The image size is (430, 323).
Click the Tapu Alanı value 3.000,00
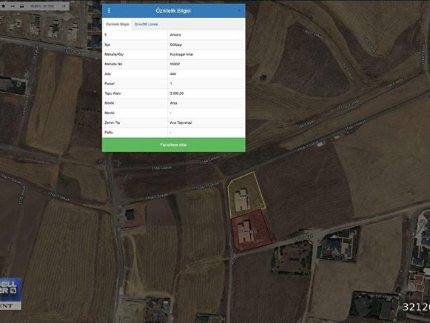pos(178,94)
